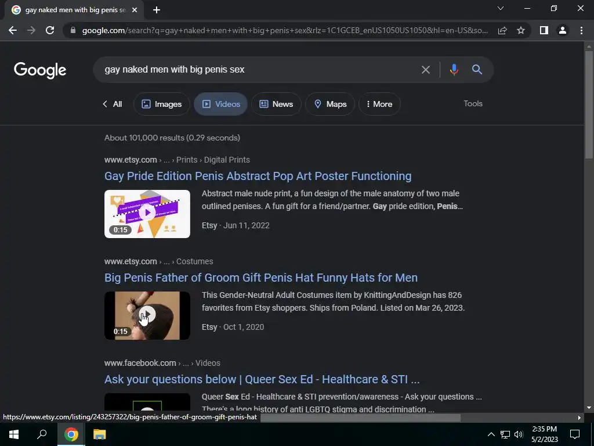This screenshot has width=594, height=446.
Task: Reload the current page
Action: point(50,30)
